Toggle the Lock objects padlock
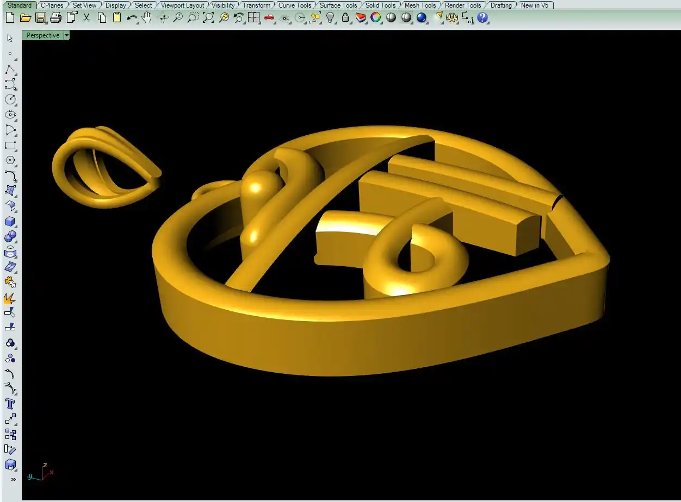The height and width of the screenshot is (502, 681). [x=345, y=18]
